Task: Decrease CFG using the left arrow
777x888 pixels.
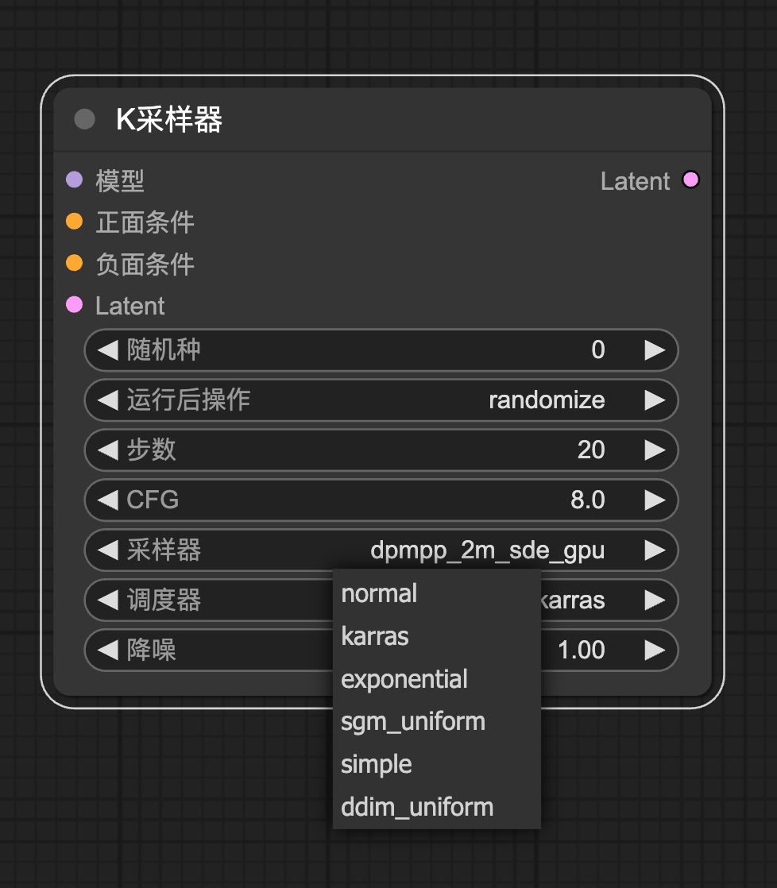Action: coord(107,500)
